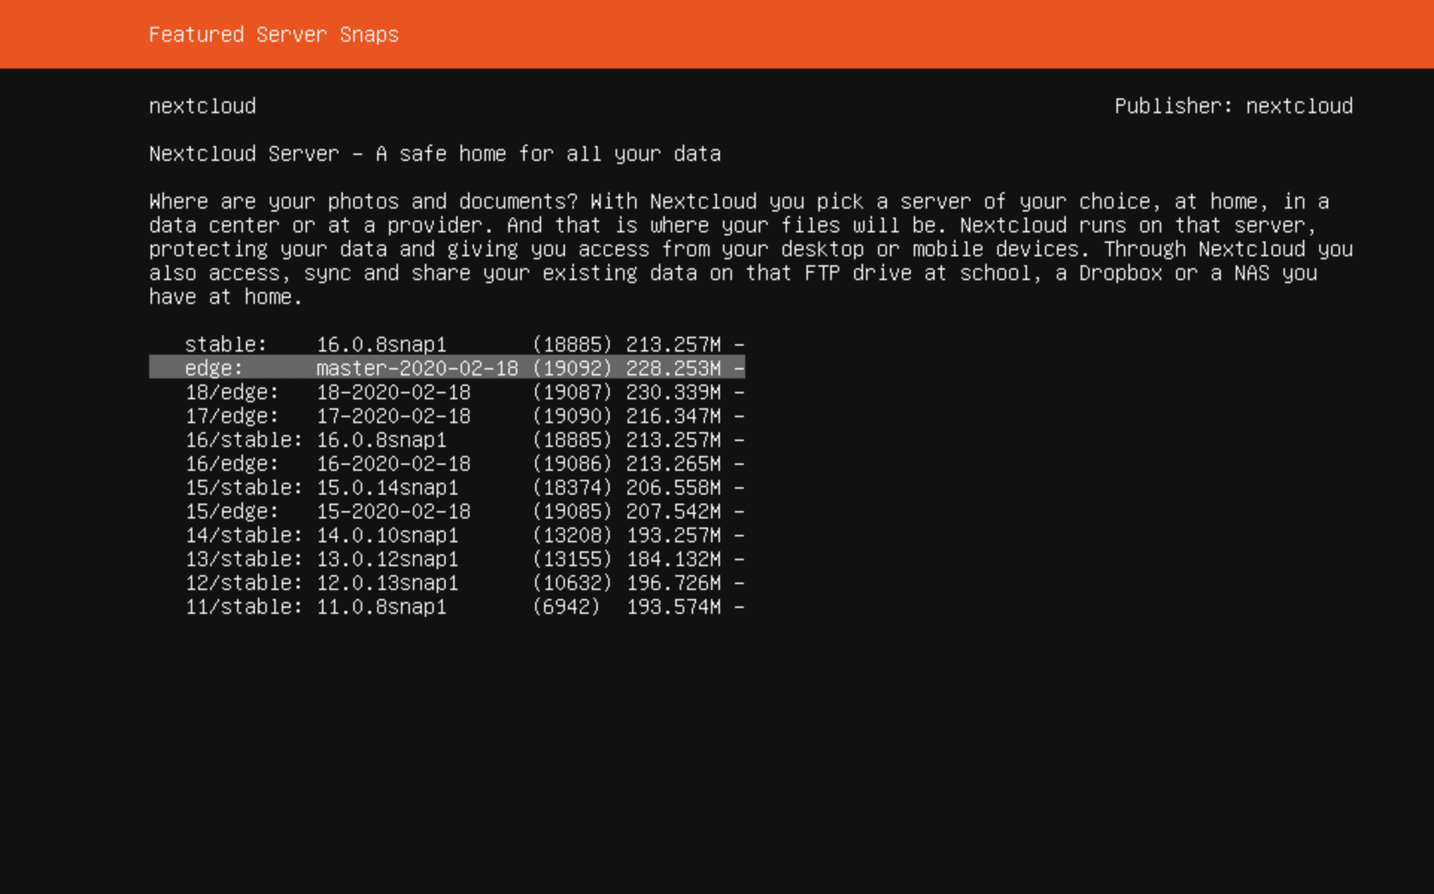Viewport: 1434px width, 894px height.
Task: Choose the 16/edge channel entry
Action: (447, 463)
